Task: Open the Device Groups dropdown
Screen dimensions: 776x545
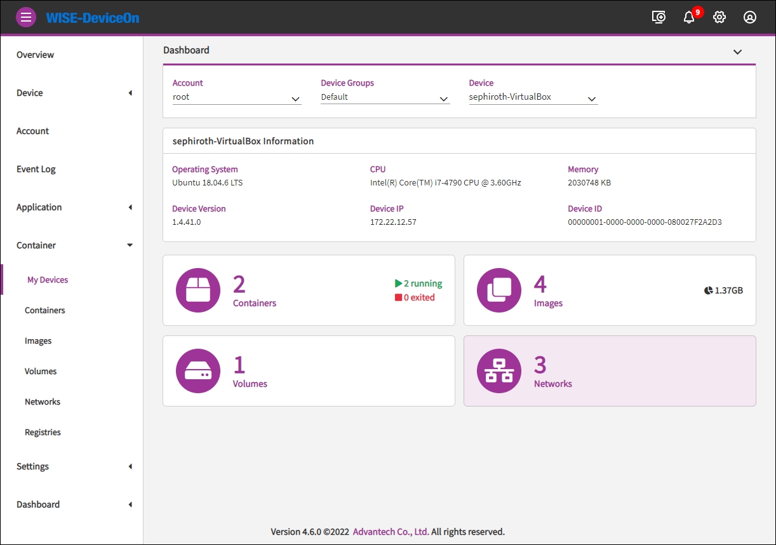Action: pos(385,98)
